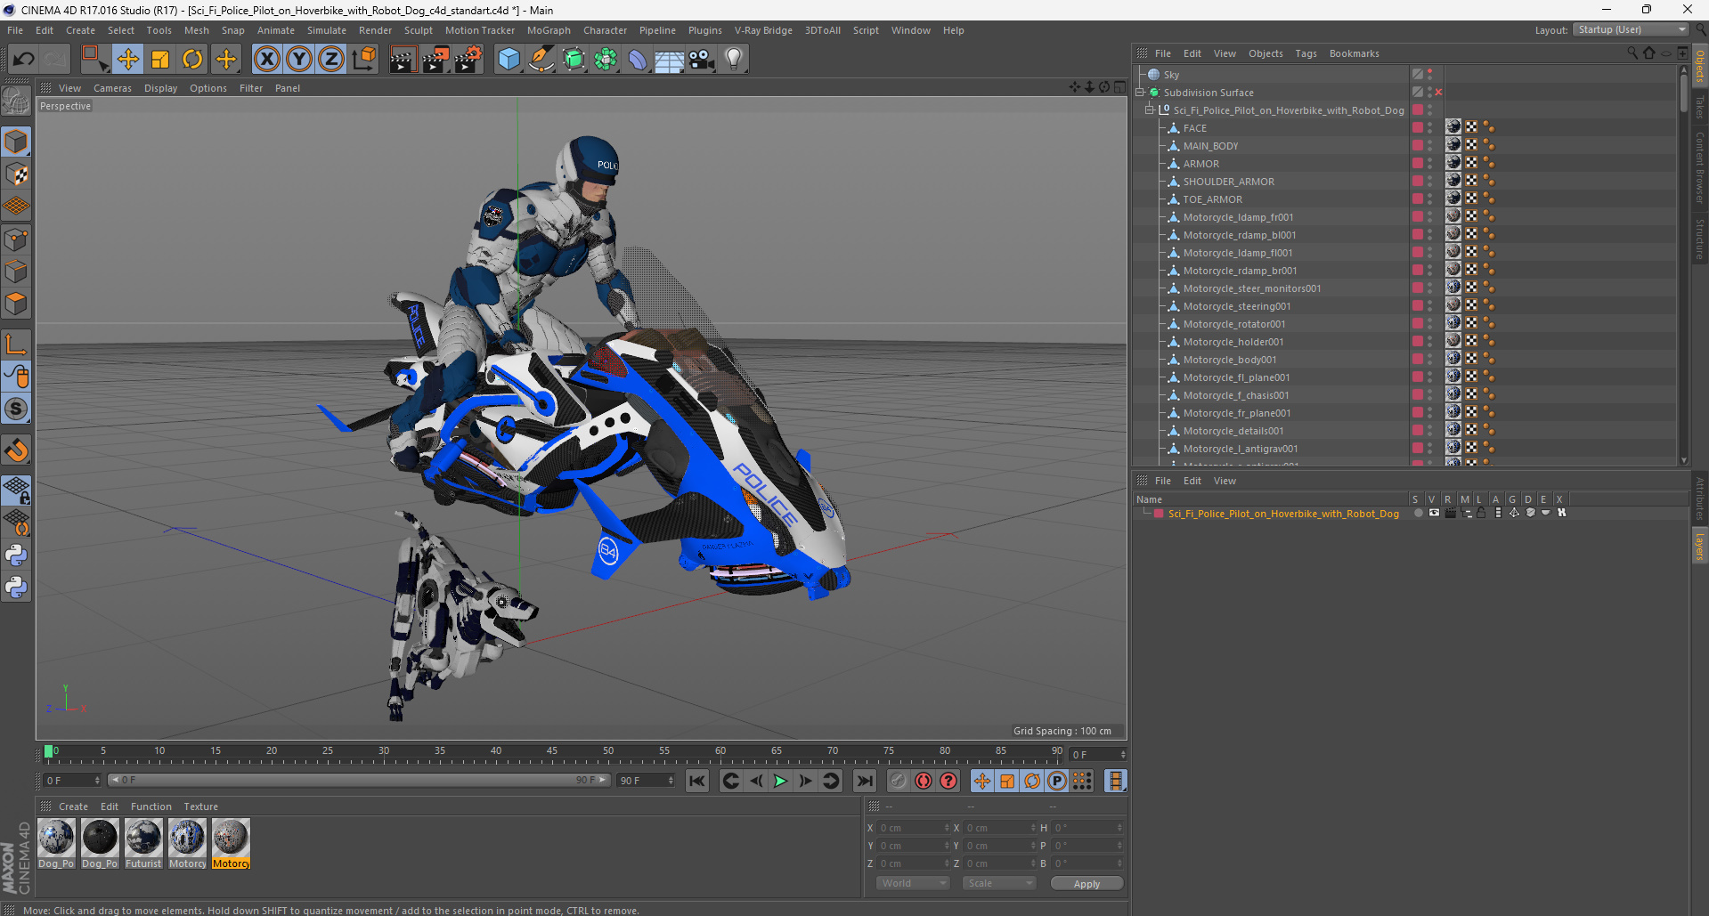Open World coordinate system dropdown
Image resolution: width=1709 pixels, height=916 pixels.
coord(913,883)
